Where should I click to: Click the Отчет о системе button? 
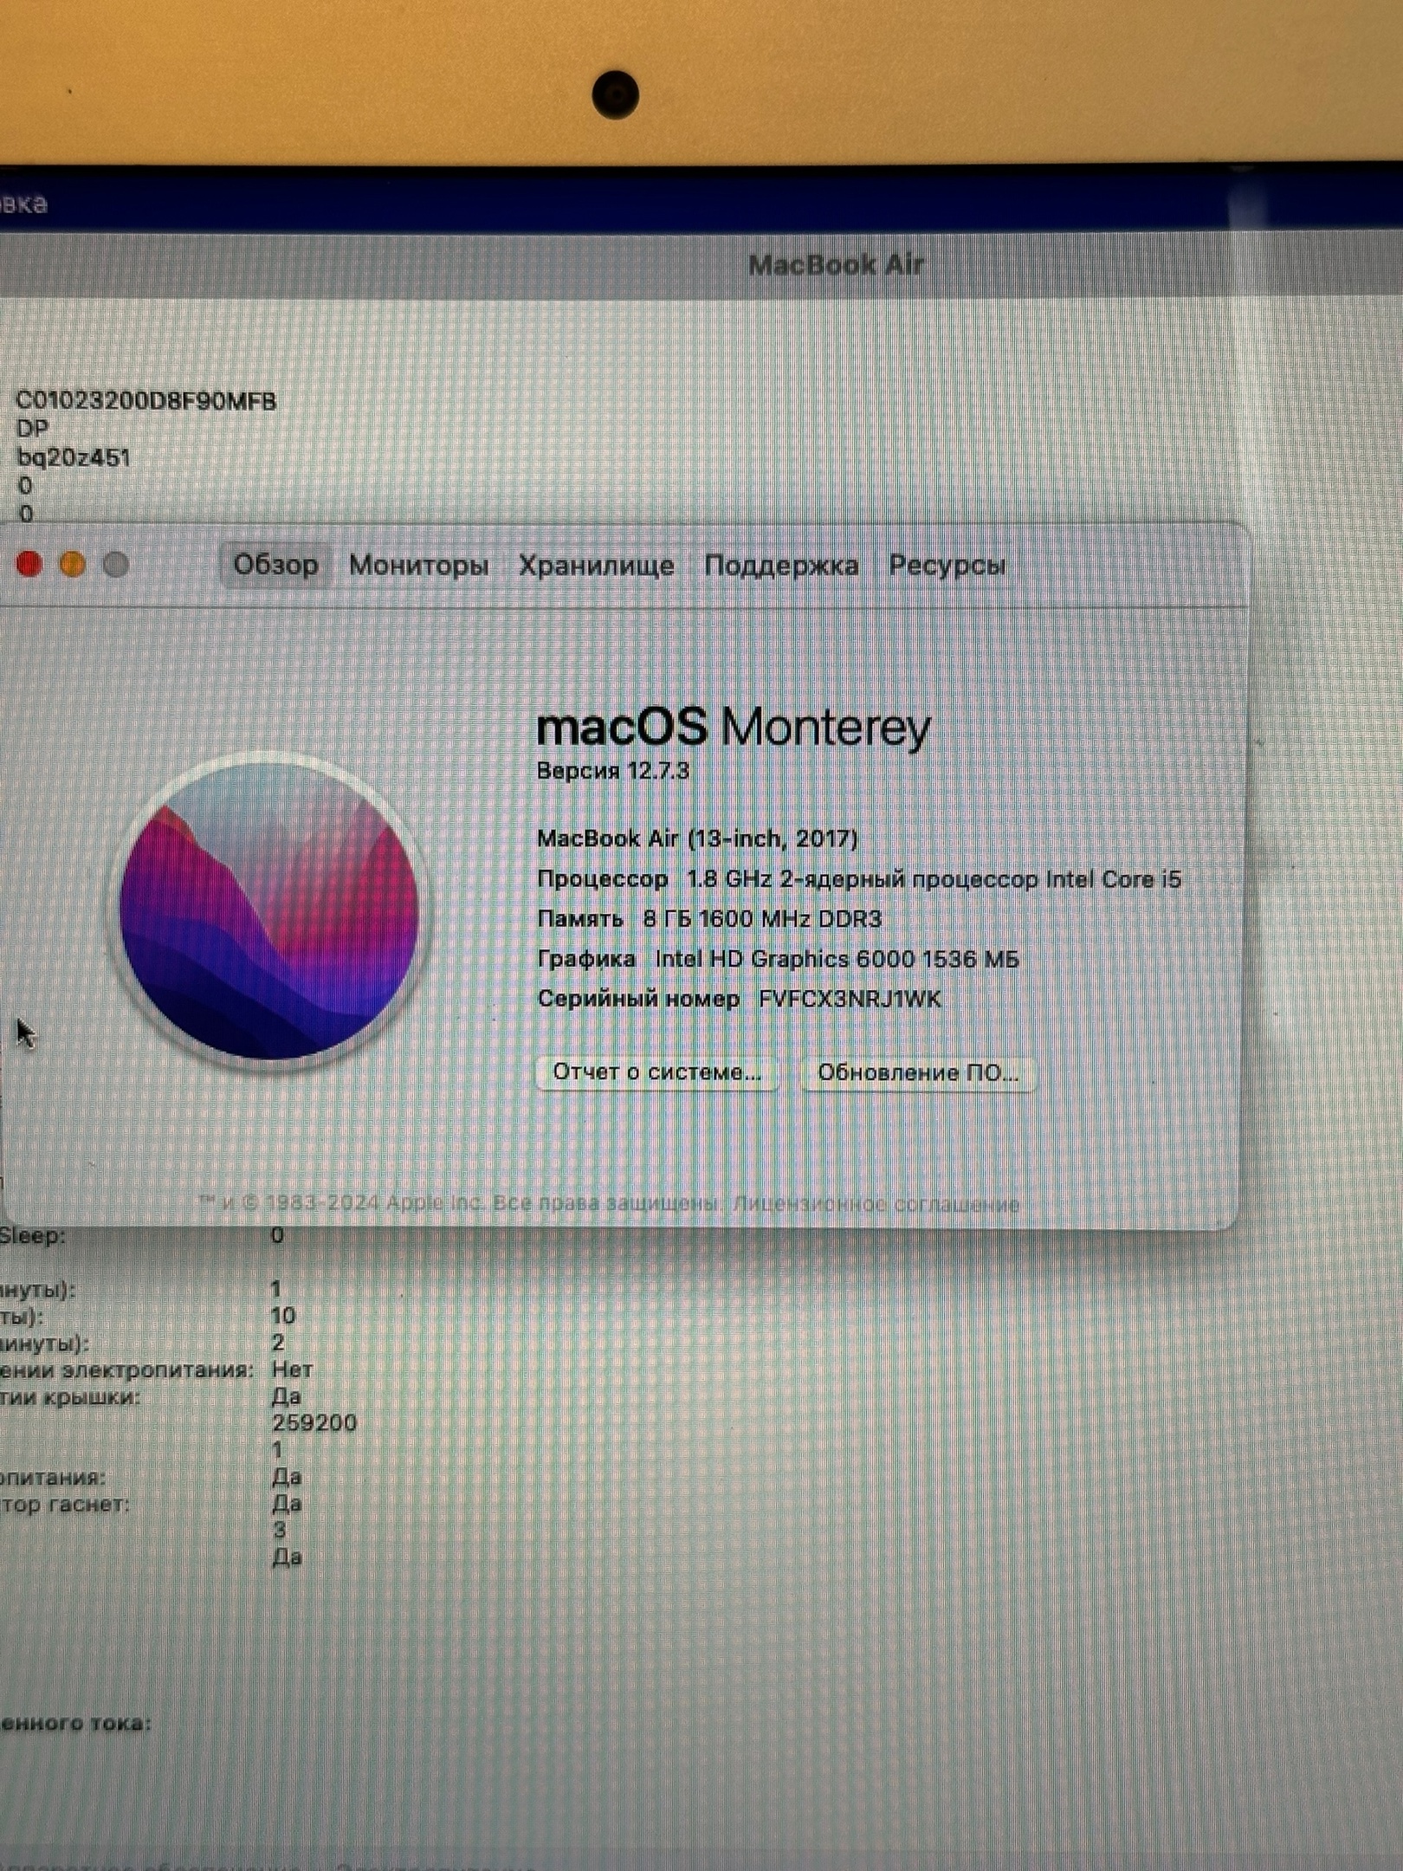tap(657, 1072)
